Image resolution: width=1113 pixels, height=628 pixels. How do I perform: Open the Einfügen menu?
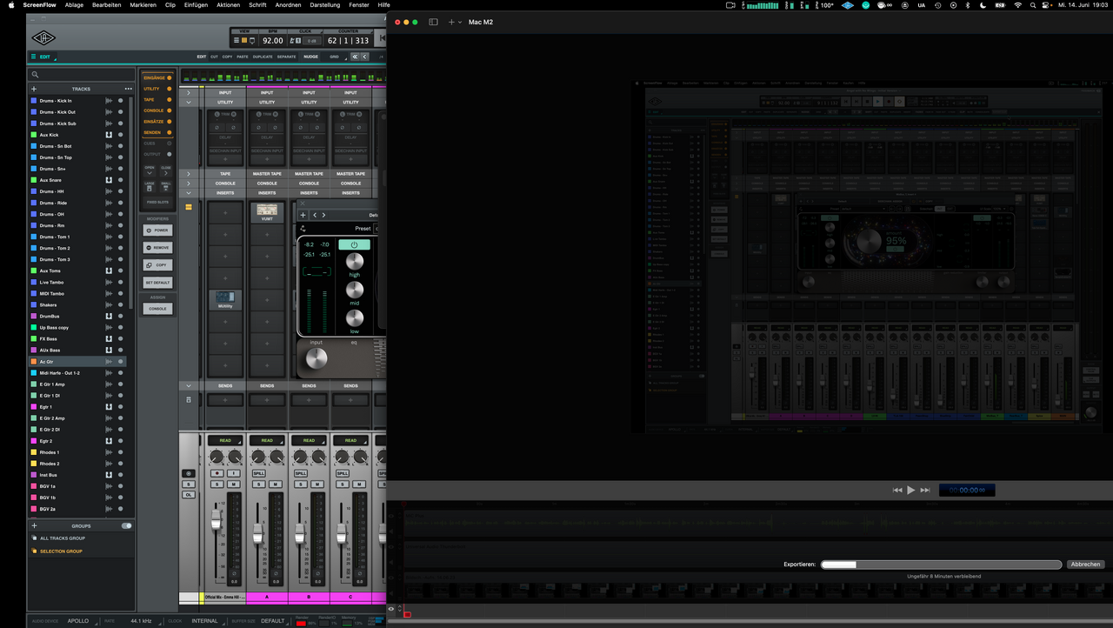[x=196, y=5]
